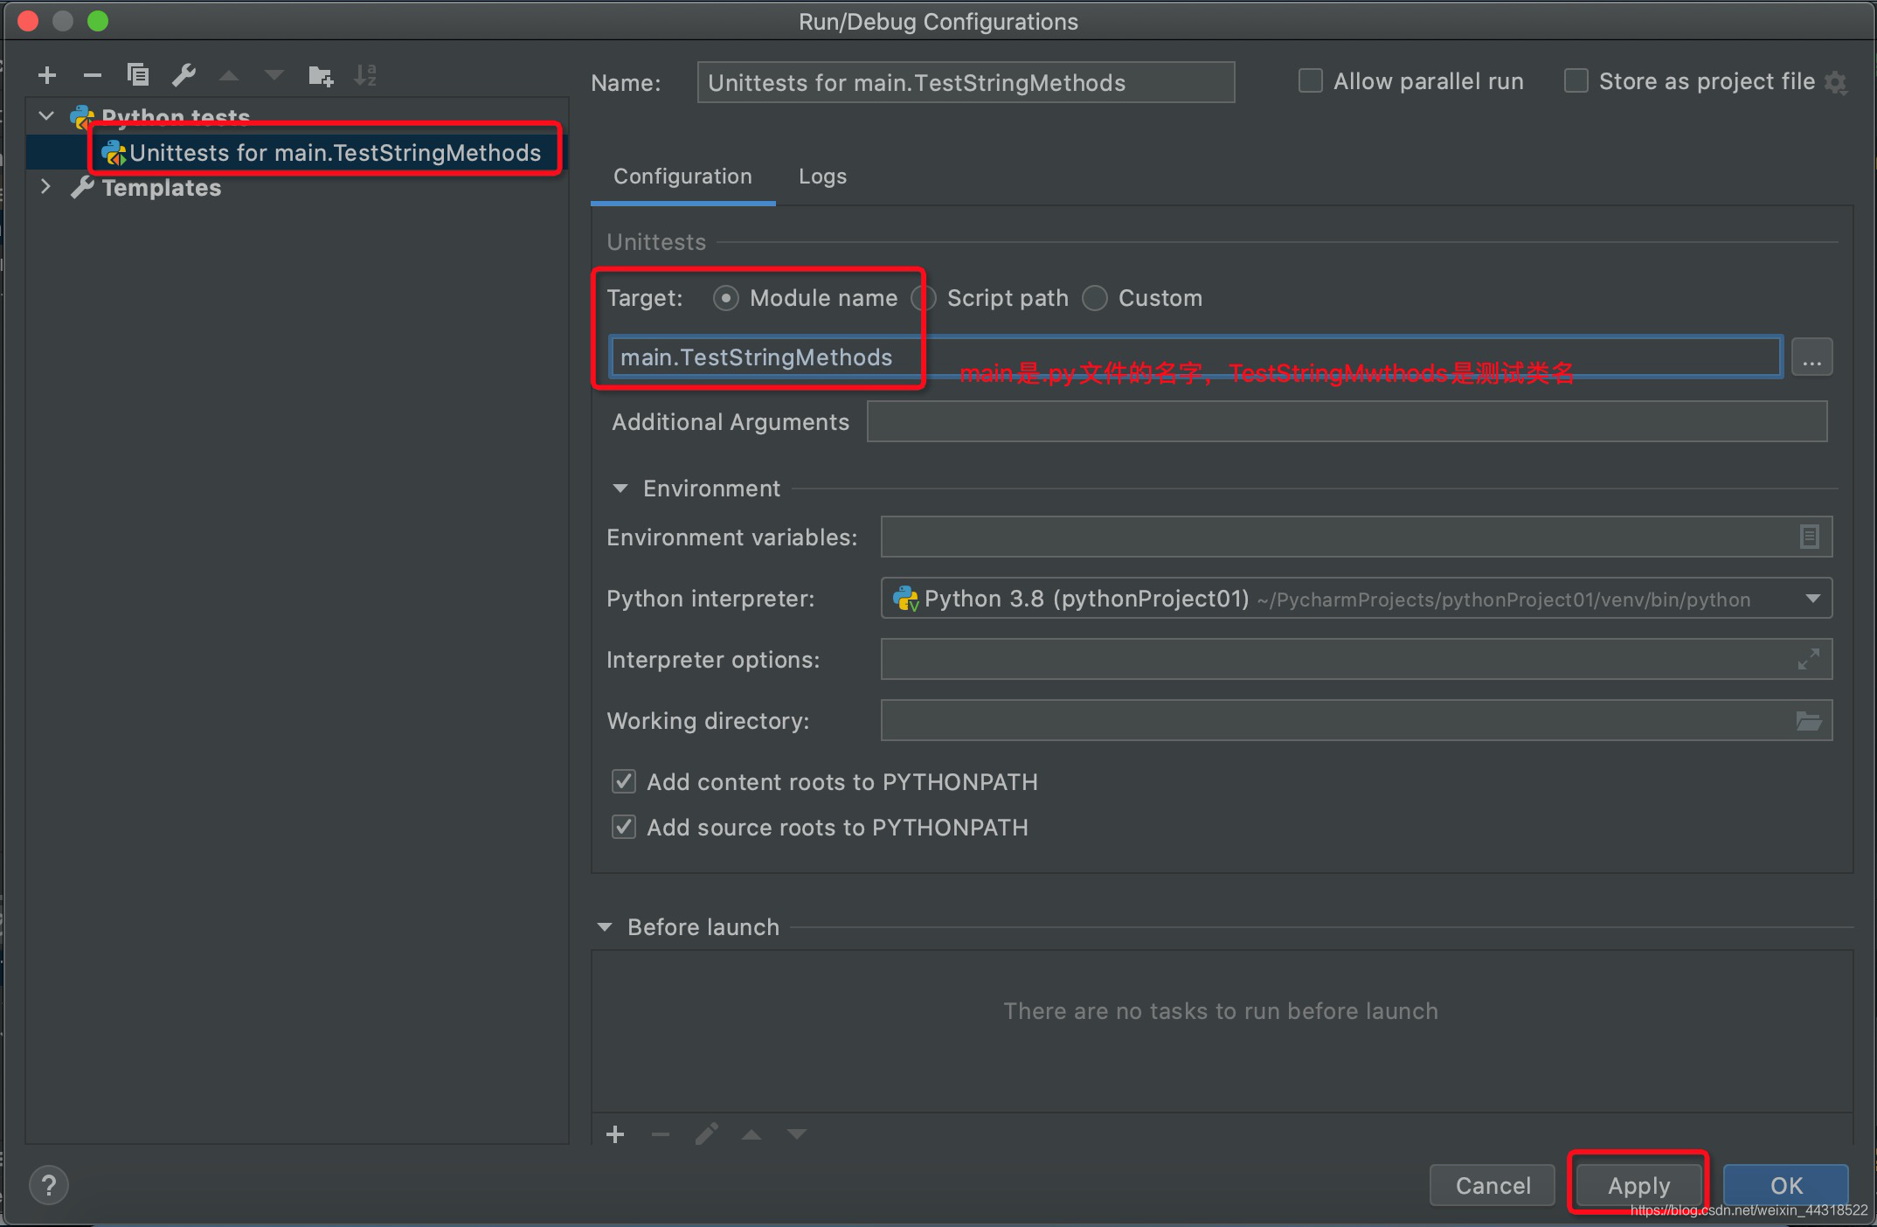Open the help question mark icon
This screenshot has height=1227, width=1877.
49,1184
